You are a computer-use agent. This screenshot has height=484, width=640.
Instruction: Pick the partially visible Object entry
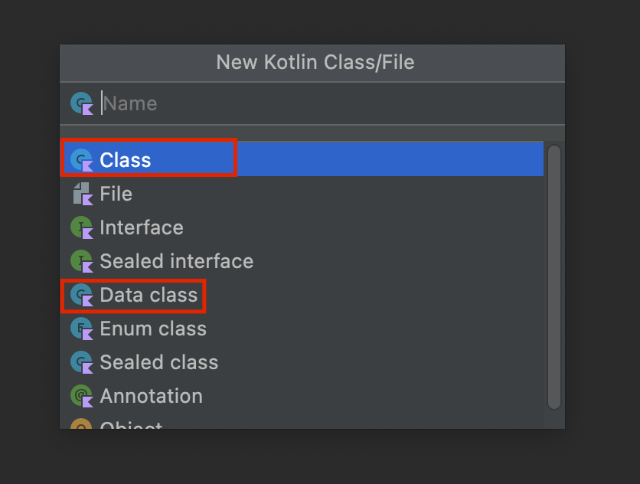(x=132, y=424)
